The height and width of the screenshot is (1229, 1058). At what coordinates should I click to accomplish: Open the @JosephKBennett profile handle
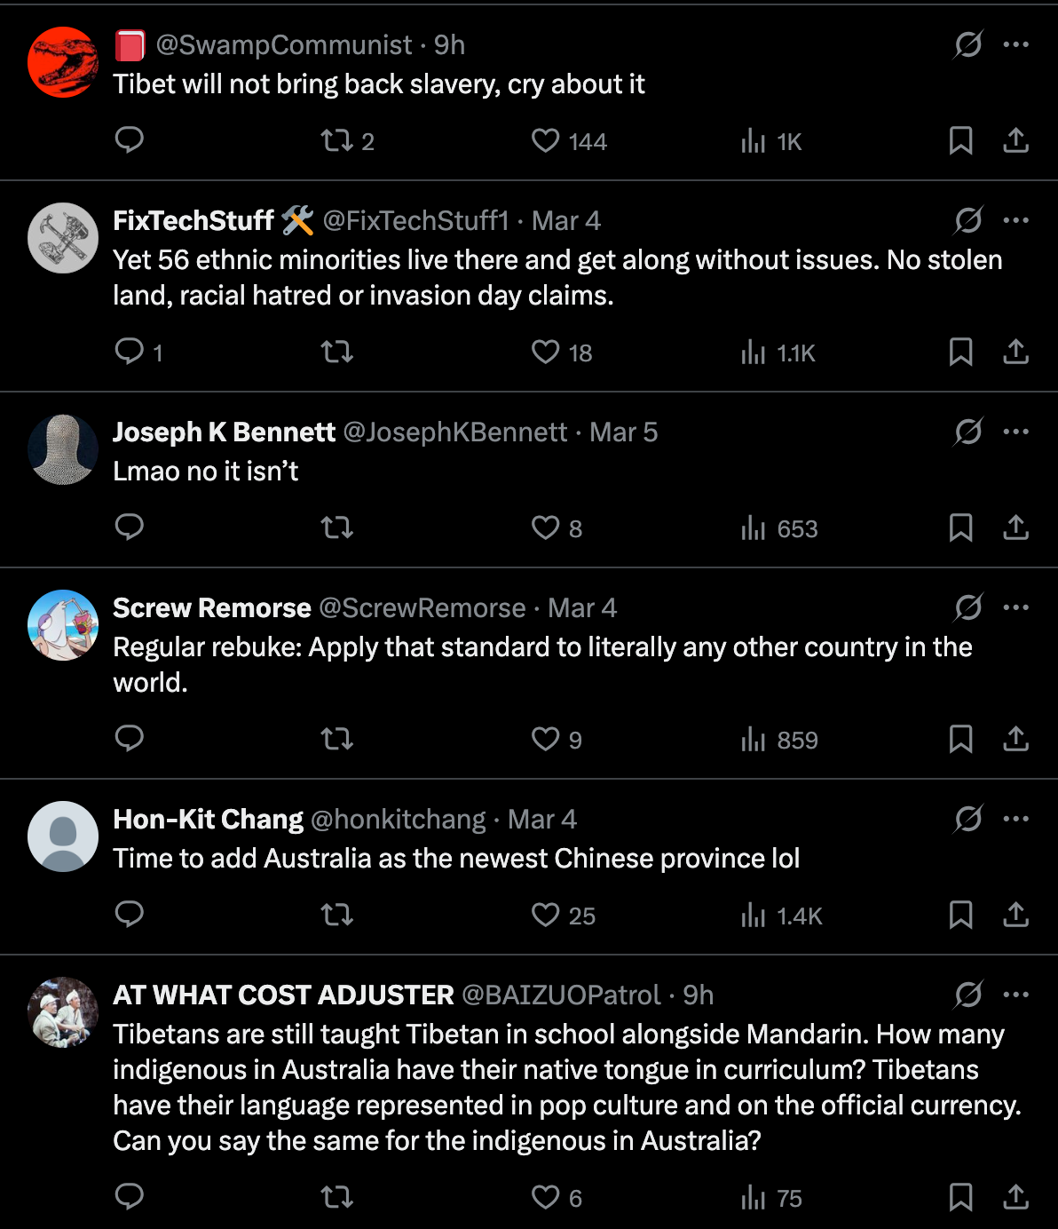[454, 432]
